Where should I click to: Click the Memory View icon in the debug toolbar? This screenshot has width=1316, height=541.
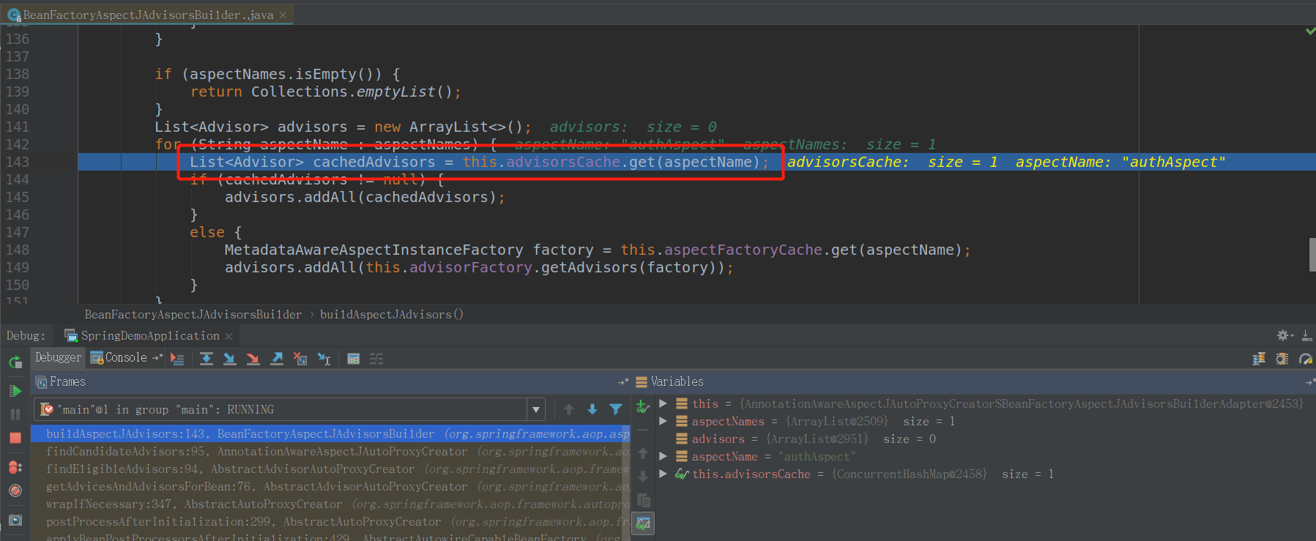click(1282, 358)
